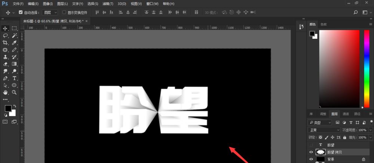Screen dimensions: 374x163
Task: Select the Smudge tool
Action: point(5,71)
